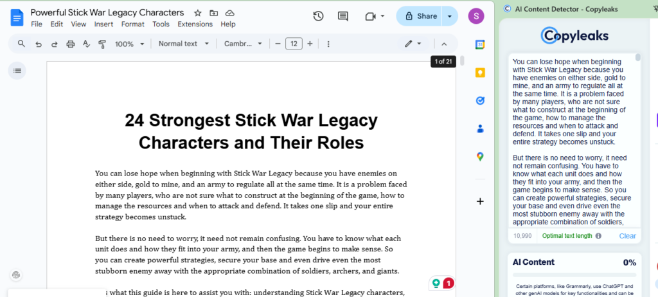The height and width of the screenshot is (297, 658).
Task: Open the Extensions menu
Action: (195, 24)
